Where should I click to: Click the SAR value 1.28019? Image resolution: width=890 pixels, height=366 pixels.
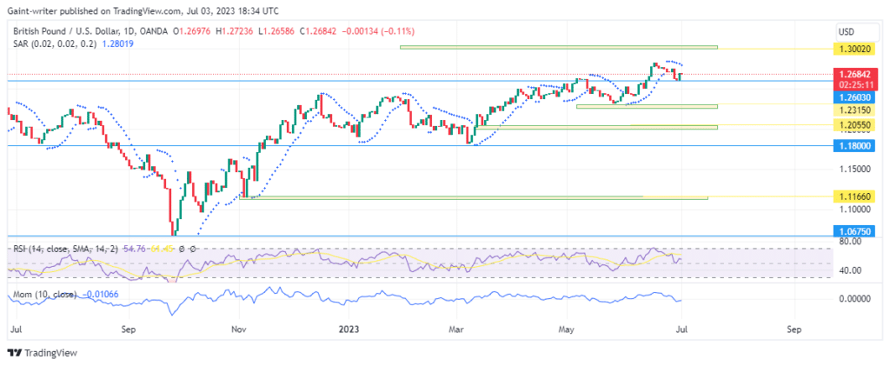pos(117,43)
